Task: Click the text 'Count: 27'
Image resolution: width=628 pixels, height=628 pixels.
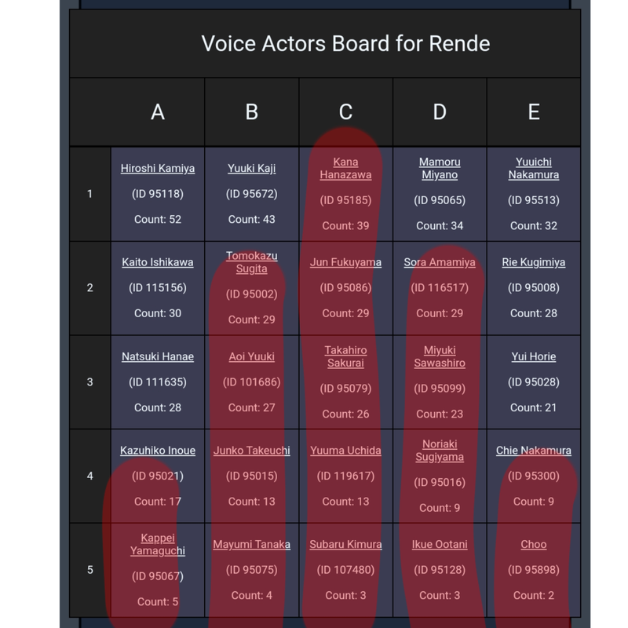Action: click(251, 407)
